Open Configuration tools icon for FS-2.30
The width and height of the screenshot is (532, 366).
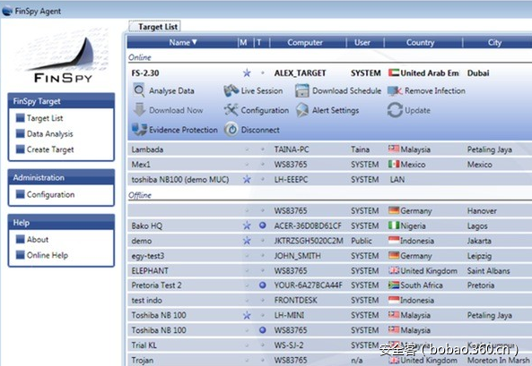(231, 110)
